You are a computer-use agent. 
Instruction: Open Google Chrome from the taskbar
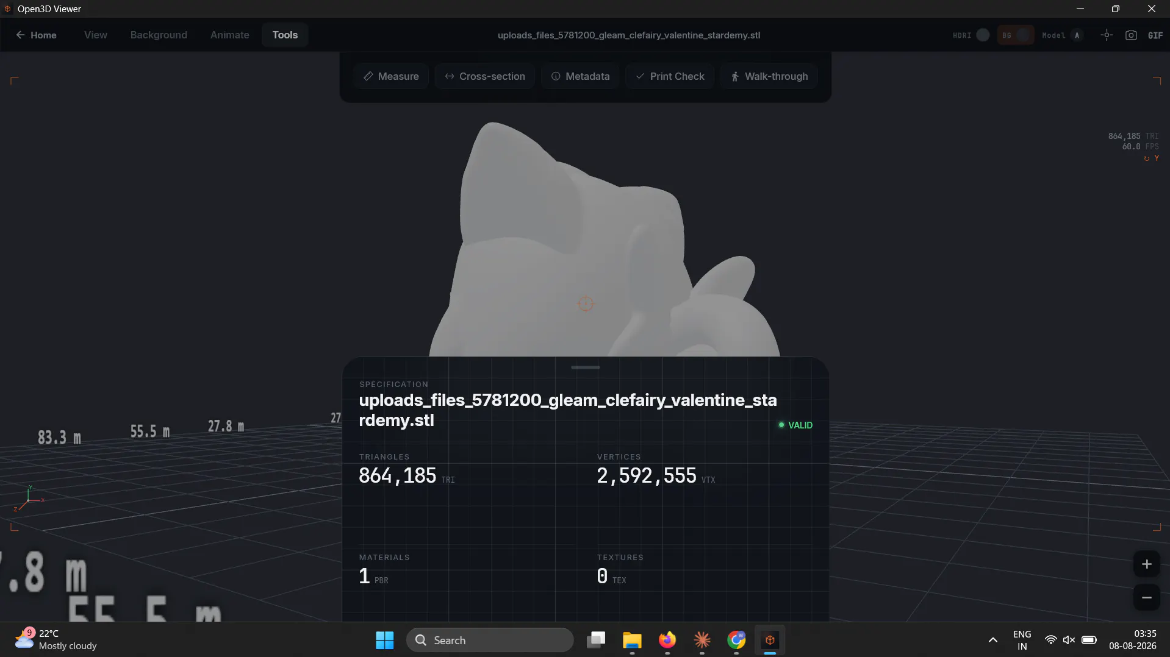tap(736, 640)
